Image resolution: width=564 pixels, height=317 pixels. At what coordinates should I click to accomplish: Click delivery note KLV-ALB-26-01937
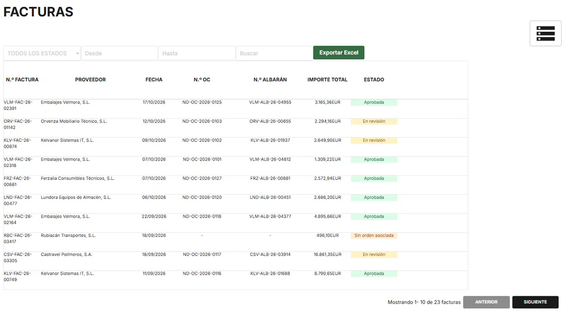270,141
